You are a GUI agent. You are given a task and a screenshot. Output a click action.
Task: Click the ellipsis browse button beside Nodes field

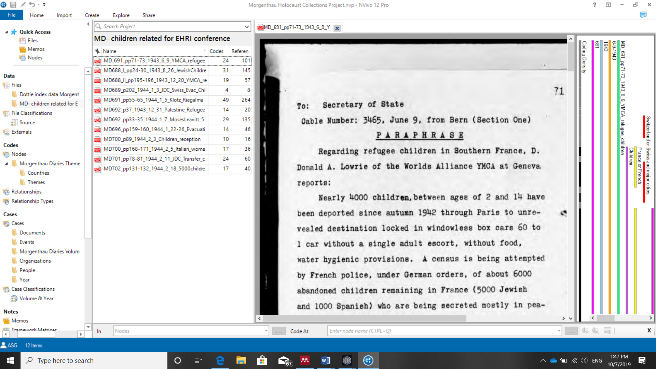279,331
